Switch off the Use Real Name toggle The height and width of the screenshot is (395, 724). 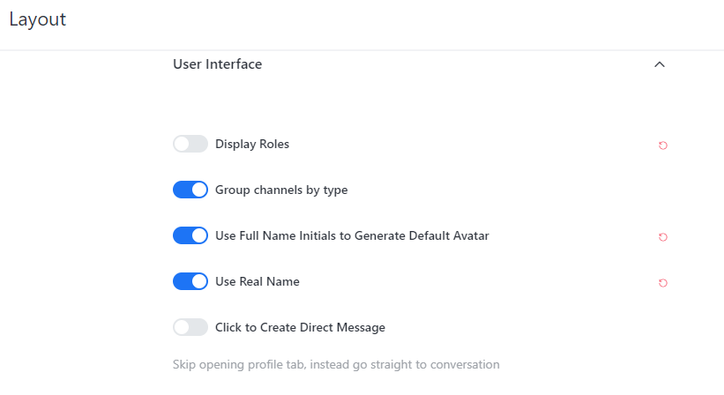coord(190,281)
